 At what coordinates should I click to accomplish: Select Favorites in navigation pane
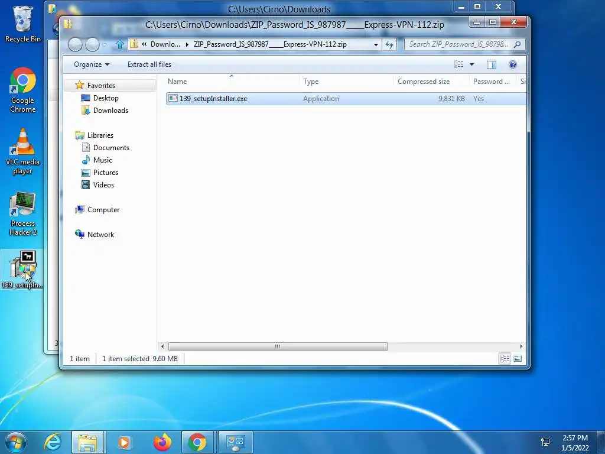pos(101,85)
